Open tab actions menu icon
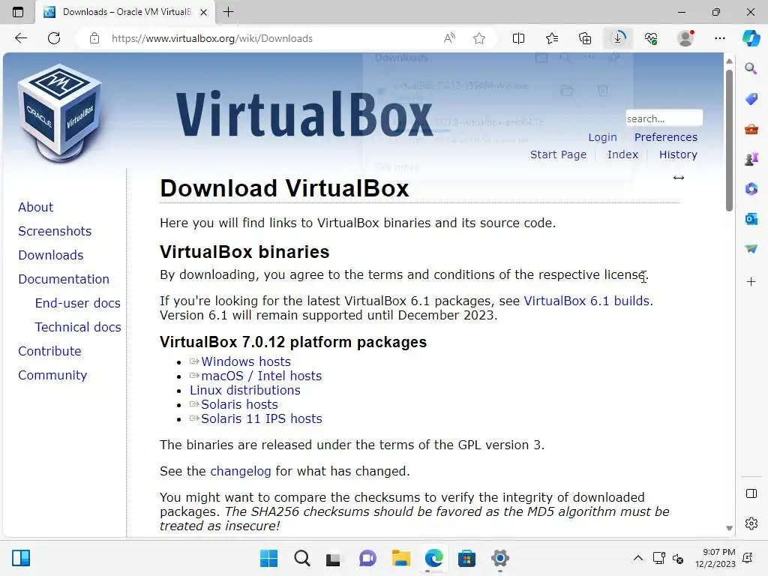The image size is (768, 576). 18,12
